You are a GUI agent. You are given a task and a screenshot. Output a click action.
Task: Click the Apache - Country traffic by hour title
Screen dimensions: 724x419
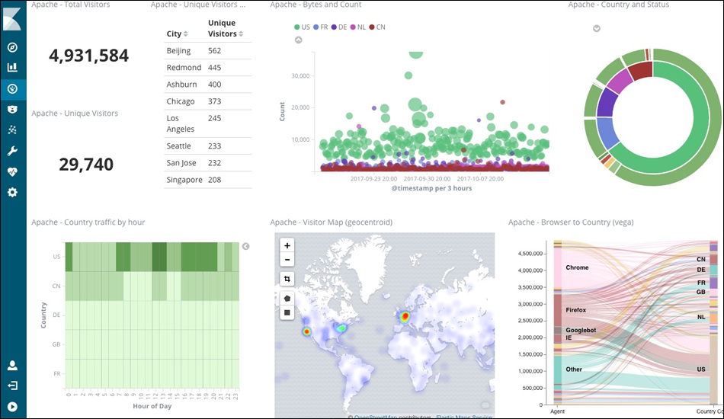[88, 222]
